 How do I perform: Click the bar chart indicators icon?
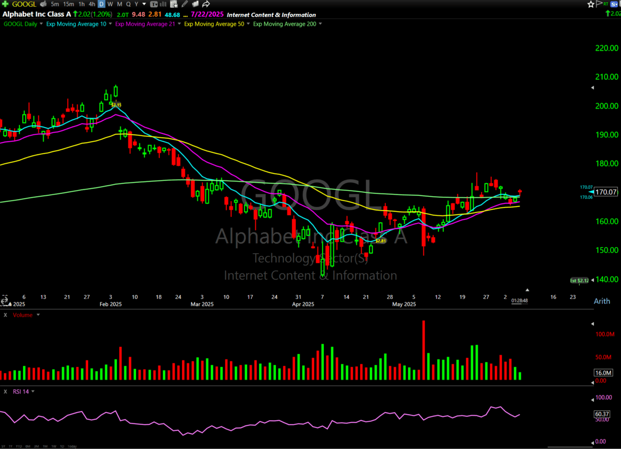tap(163, 4)
